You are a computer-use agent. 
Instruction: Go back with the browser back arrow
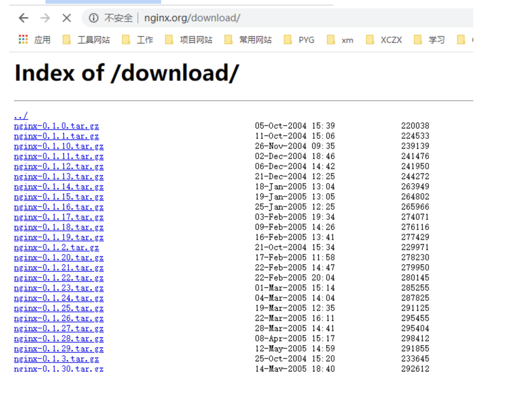(24, 18)
